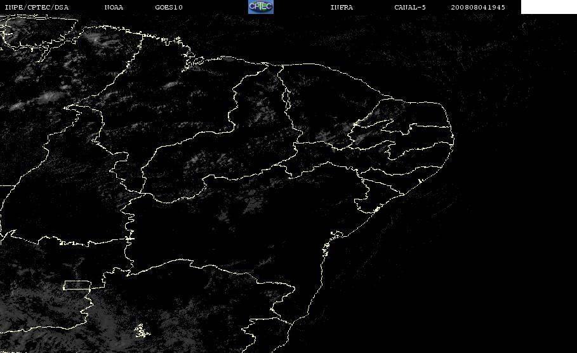The image size is (577, 353).
Task: Click the CPTEC logo in the header
Action: [x=260, y=7]
